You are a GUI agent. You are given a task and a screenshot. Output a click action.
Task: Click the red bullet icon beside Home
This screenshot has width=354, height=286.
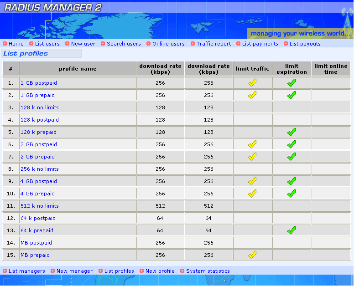[5, 44]
